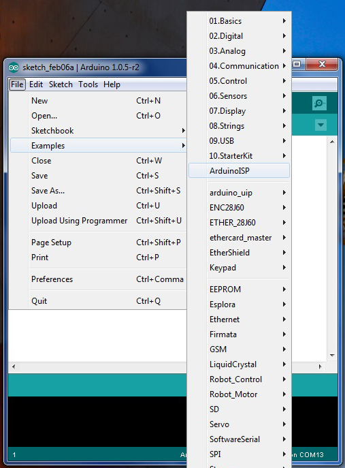Expand the EEPROM library examples

(239, 290)
